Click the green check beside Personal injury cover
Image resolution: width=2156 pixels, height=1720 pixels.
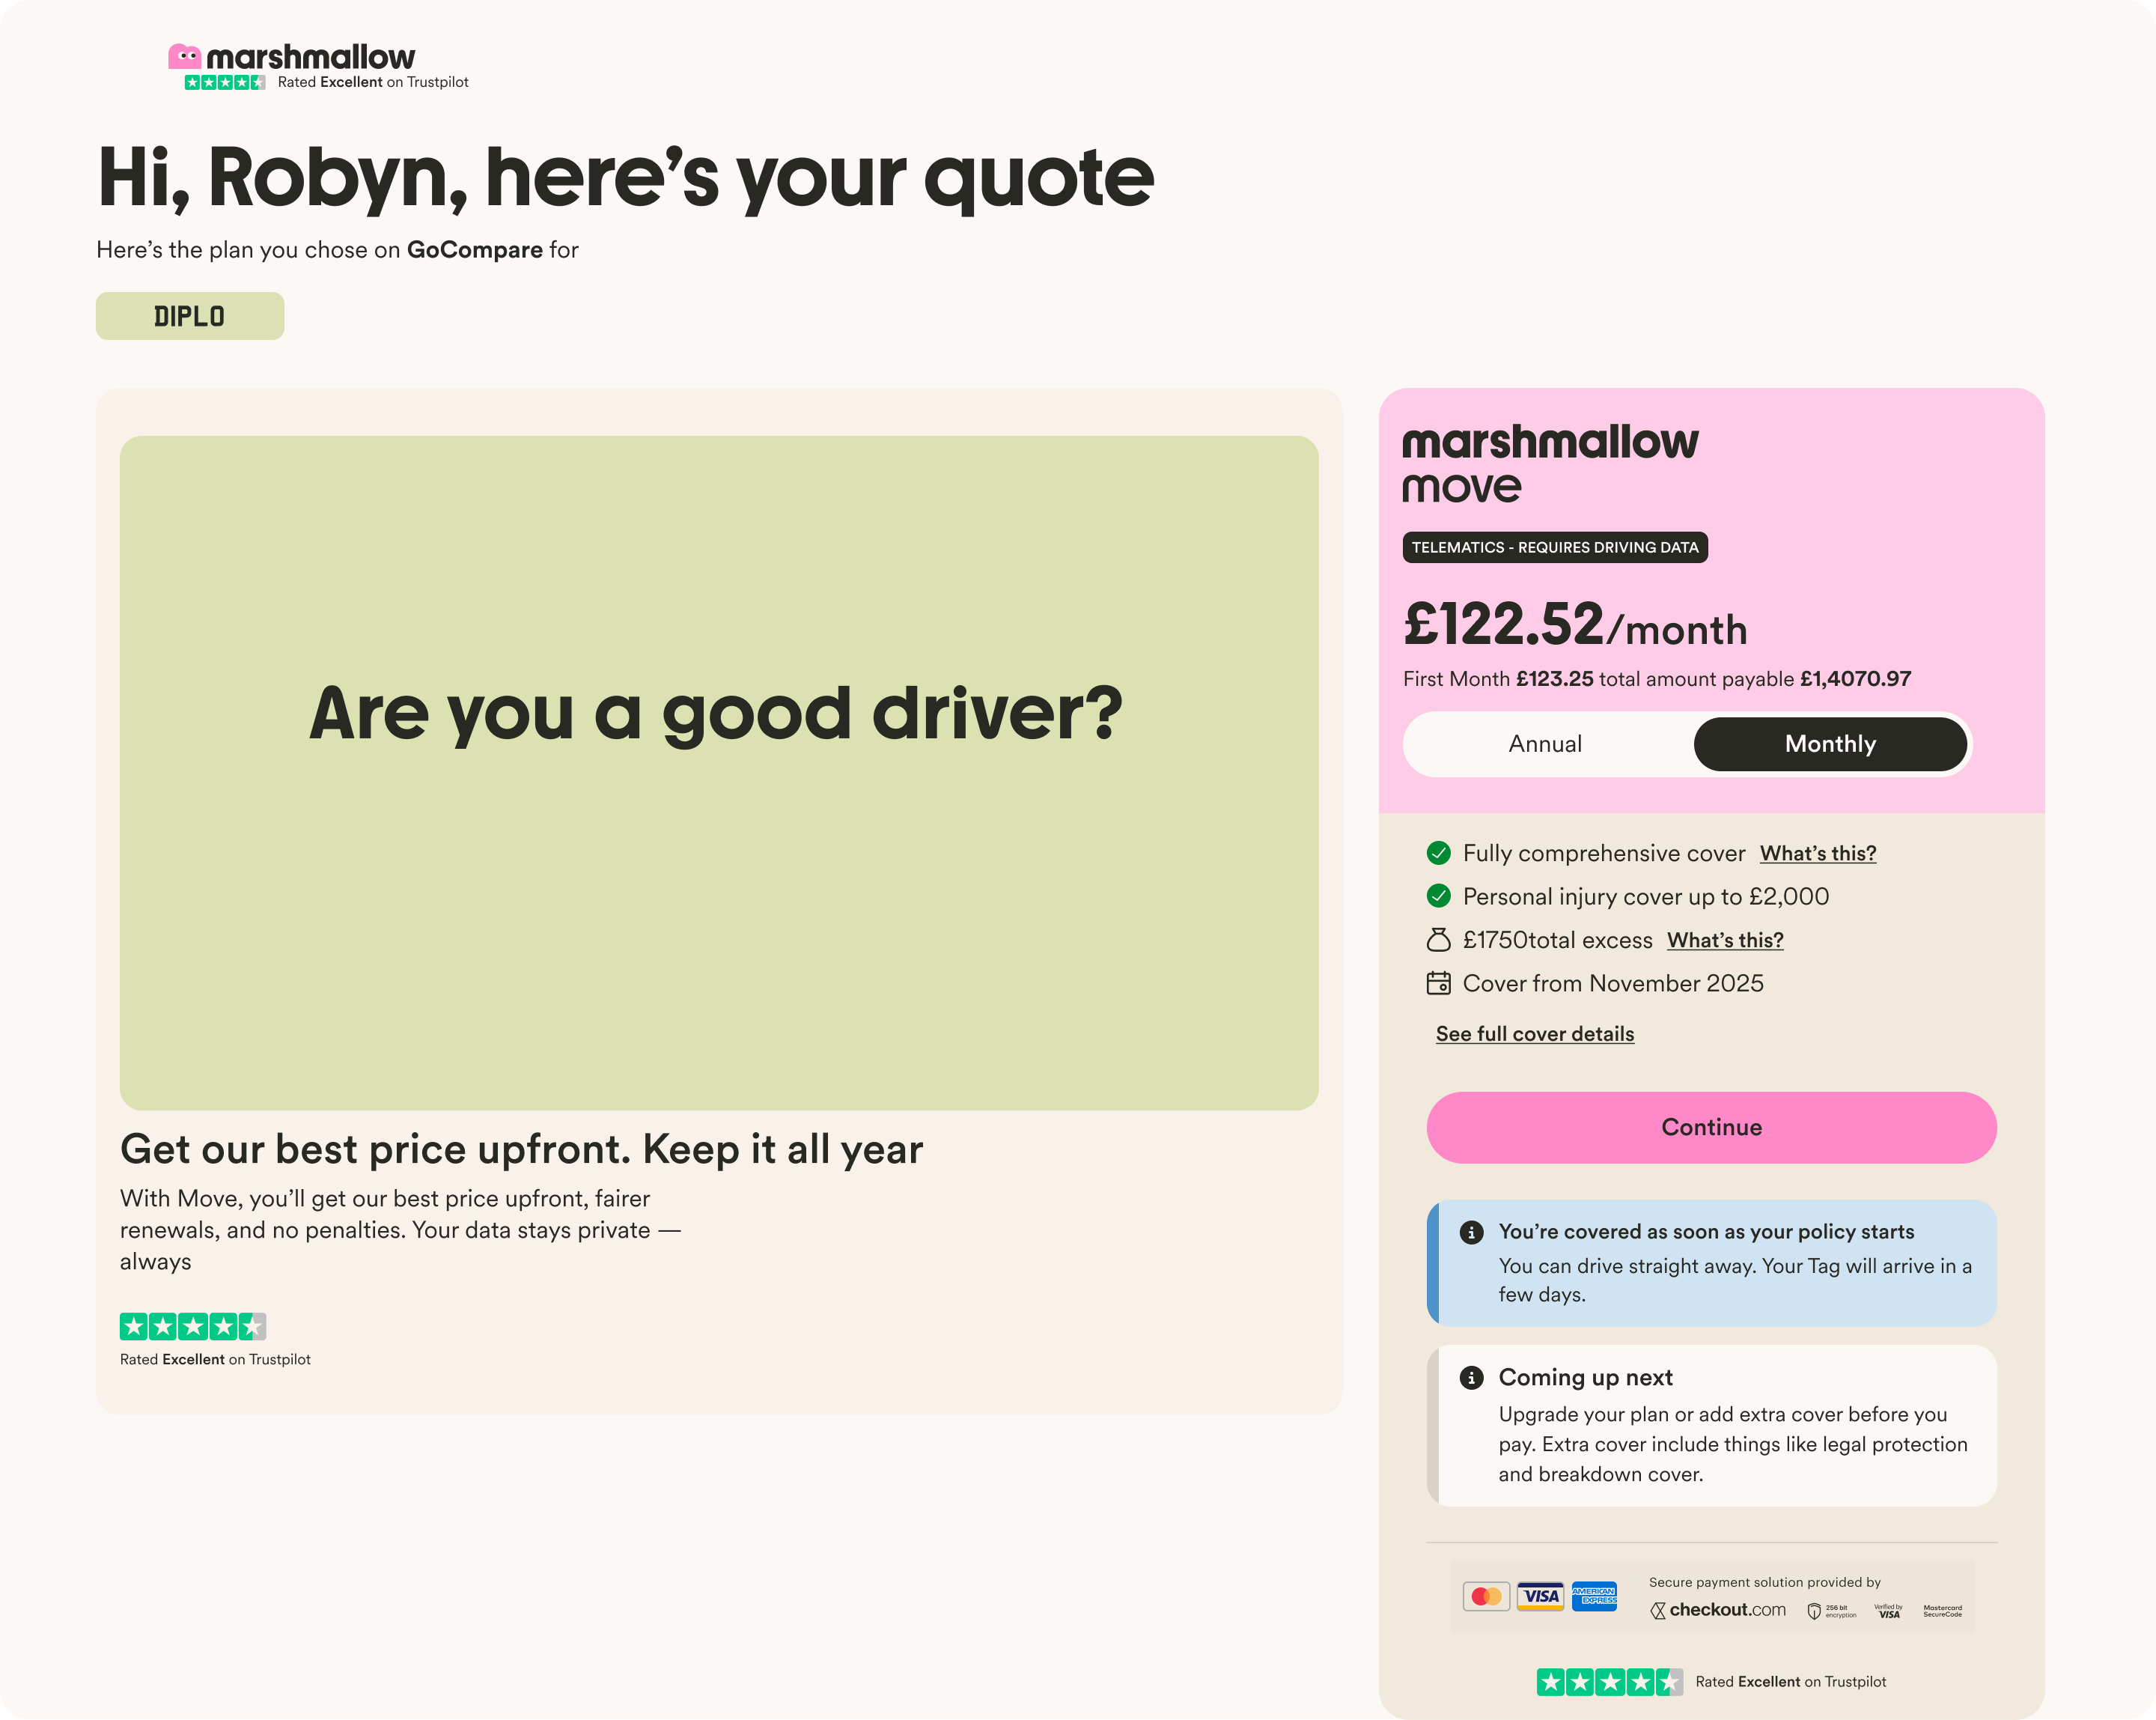1438,896
